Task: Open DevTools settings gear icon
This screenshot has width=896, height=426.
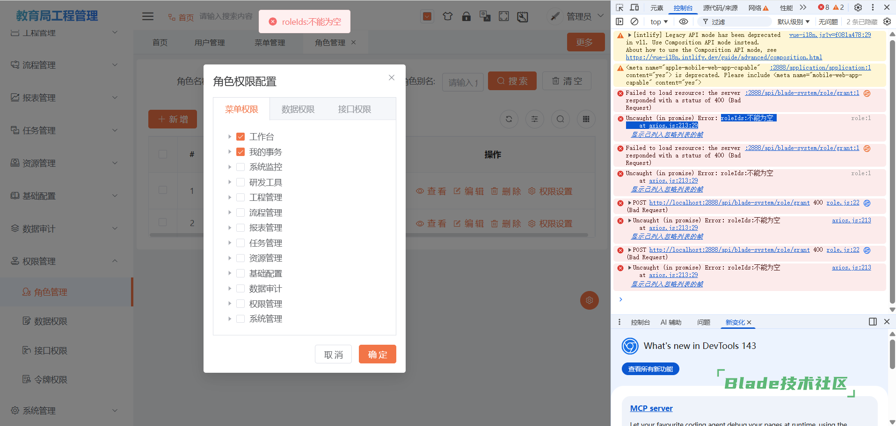Action: pyautogui.click(x=858, y=7)
